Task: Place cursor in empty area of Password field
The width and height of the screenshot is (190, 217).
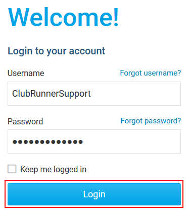Action: (x=131, y=141)
